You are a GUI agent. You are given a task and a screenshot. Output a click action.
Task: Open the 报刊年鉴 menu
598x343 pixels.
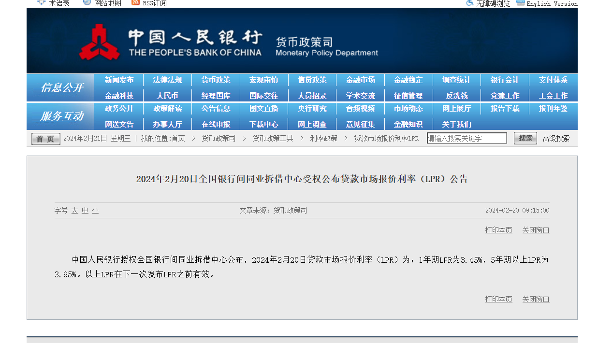click(554, 109)
